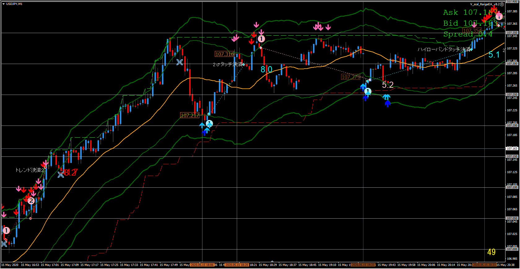Select the topmost pink down arrow above circled 1

click(256, 25)
